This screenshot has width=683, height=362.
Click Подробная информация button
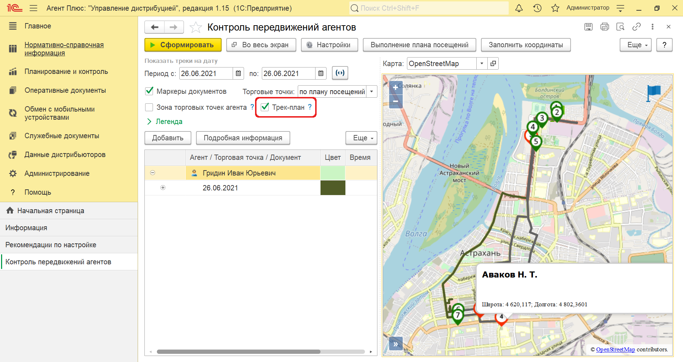pos(243,138)
